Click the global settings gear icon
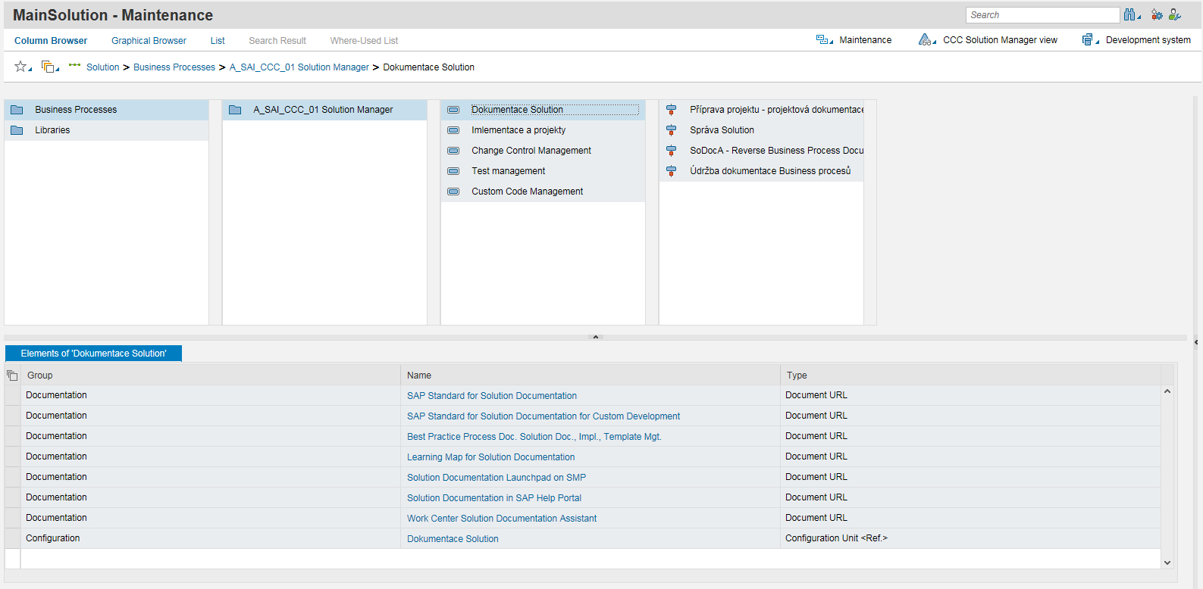This screenshot has width=1203, height=589. click(1157, 14)
